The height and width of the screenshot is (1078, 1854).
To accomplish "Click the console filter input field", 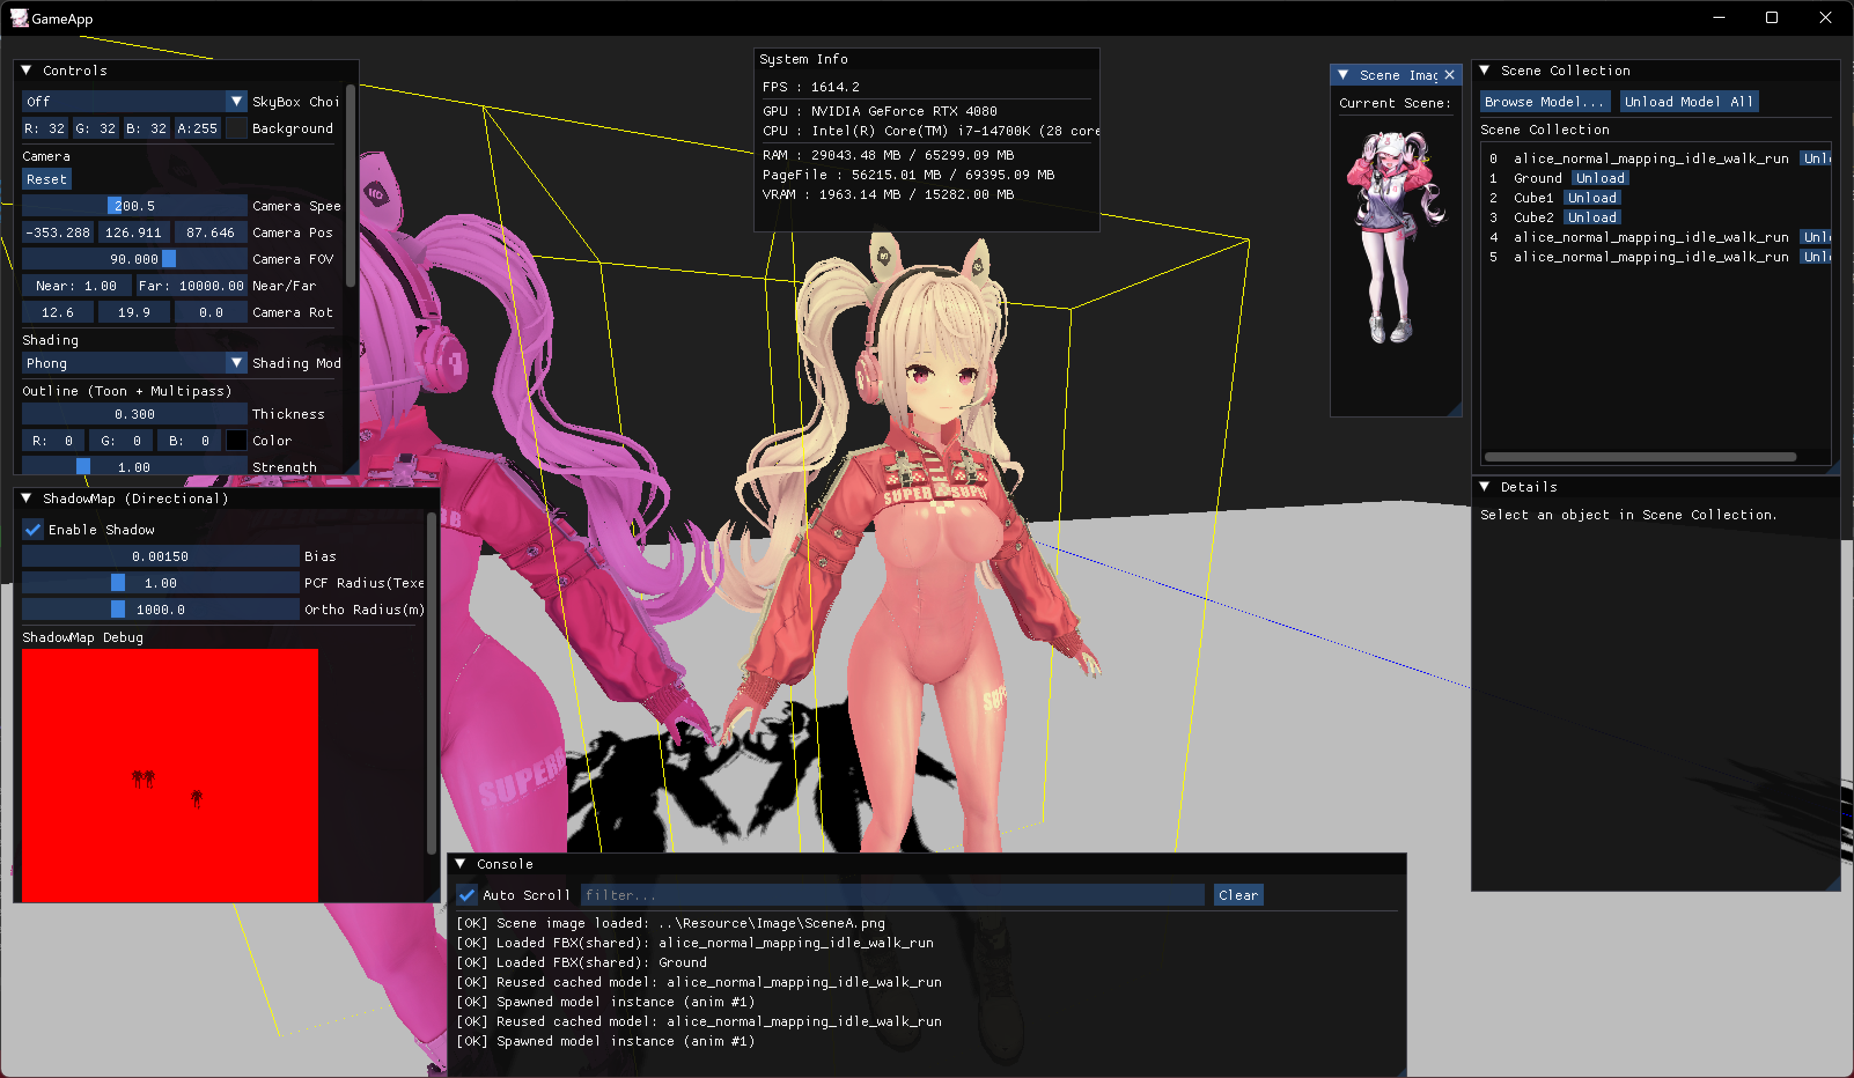I will [x=892, y=895].
